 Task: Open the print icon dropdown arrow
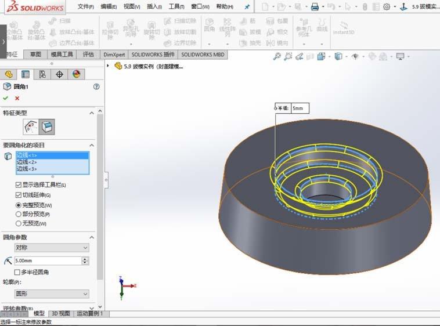(323, 7)
